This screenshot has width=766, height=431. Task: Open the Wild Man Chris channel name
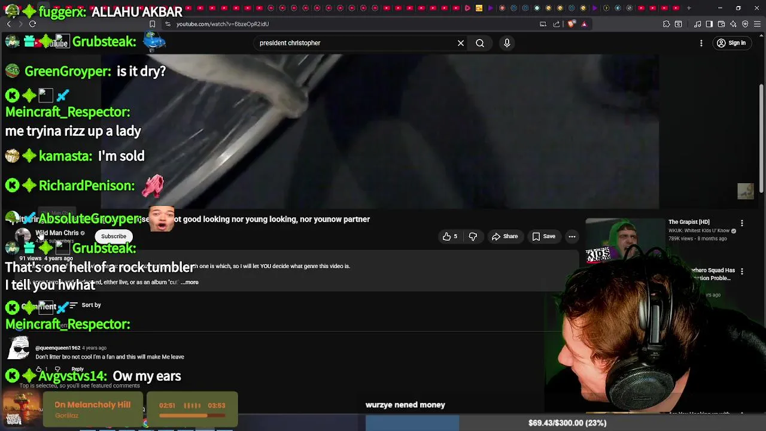[x=57, y=233]
